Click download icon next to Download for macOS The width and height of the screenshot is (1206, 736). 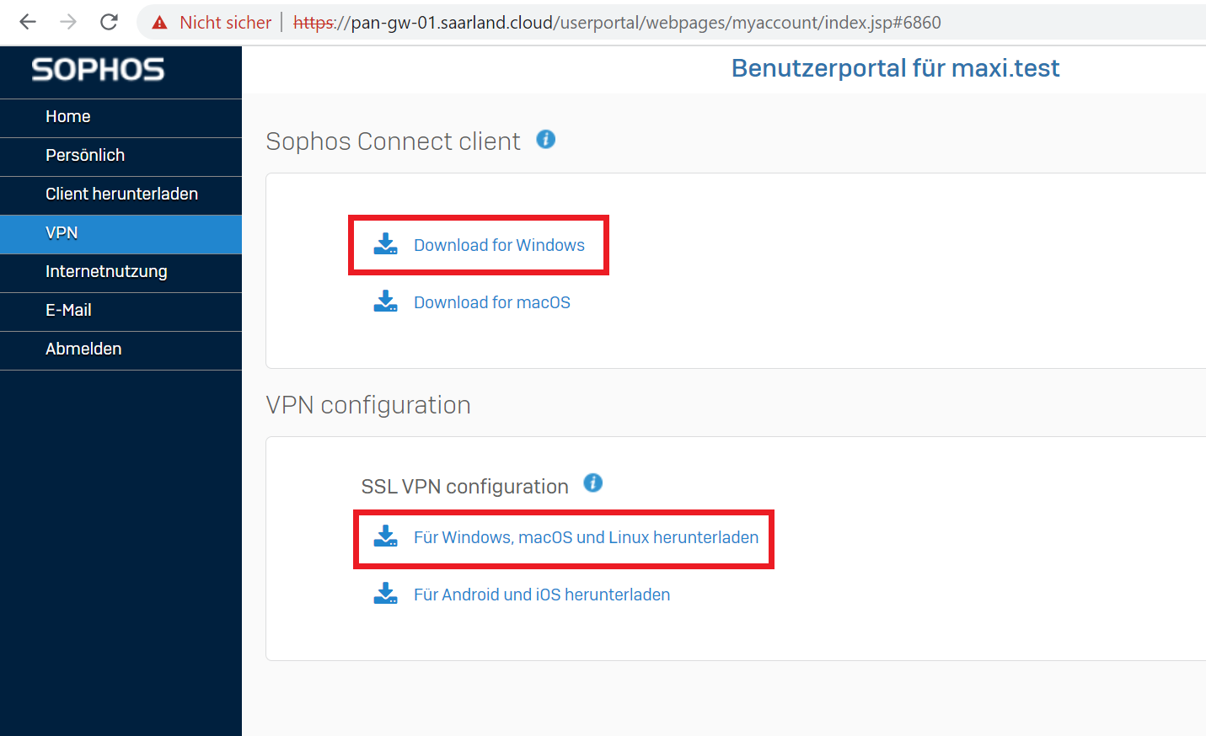click(x=386, y=301)
